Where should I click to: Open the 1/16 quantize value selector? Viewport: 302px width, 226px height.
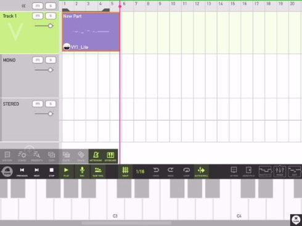tap(140, 171)
